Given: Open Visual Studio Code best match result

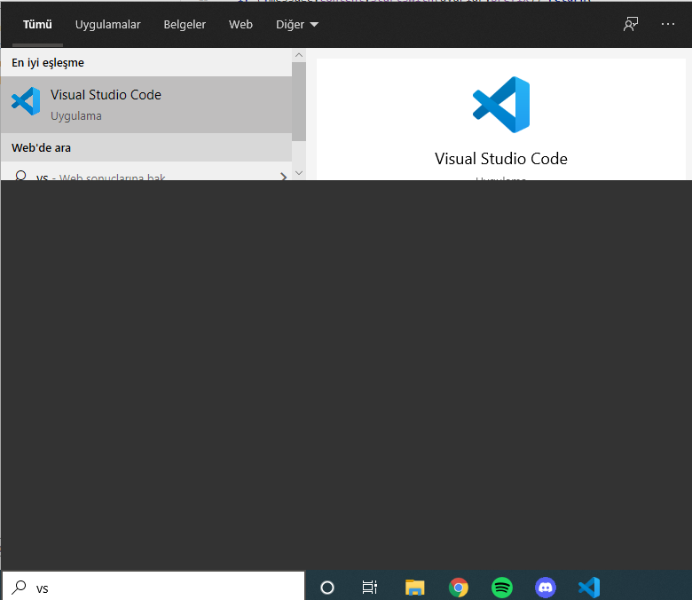Looking at the screenshot, I should coord(146,105).
